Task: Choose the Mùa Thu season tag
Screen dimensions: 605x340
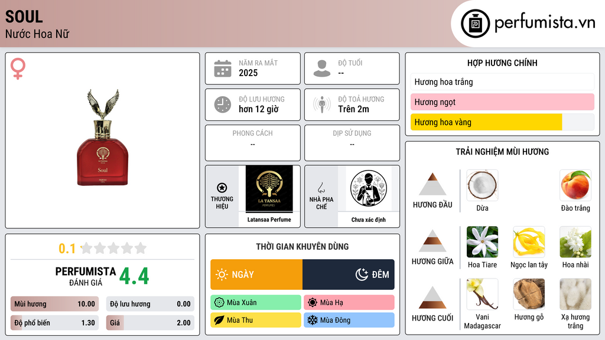Action: tap(256, 320)
